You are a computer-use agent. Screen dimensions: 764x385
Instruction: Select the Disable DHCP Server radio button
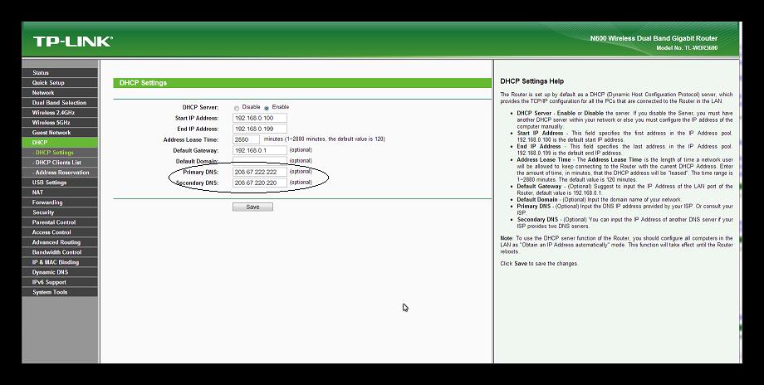[x=237, y=108]
